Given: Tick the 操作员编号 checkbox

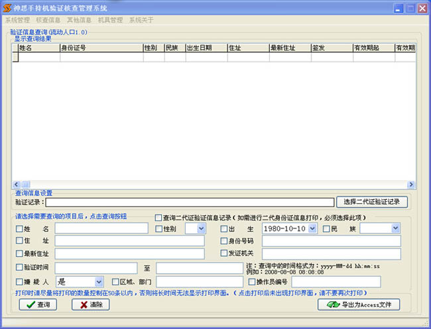Looking at the screenshot, I should tap(252, 282).
